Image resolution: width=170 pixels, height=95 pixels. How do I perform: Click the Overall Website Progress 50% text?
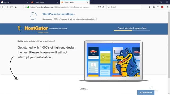click(132, 28)
